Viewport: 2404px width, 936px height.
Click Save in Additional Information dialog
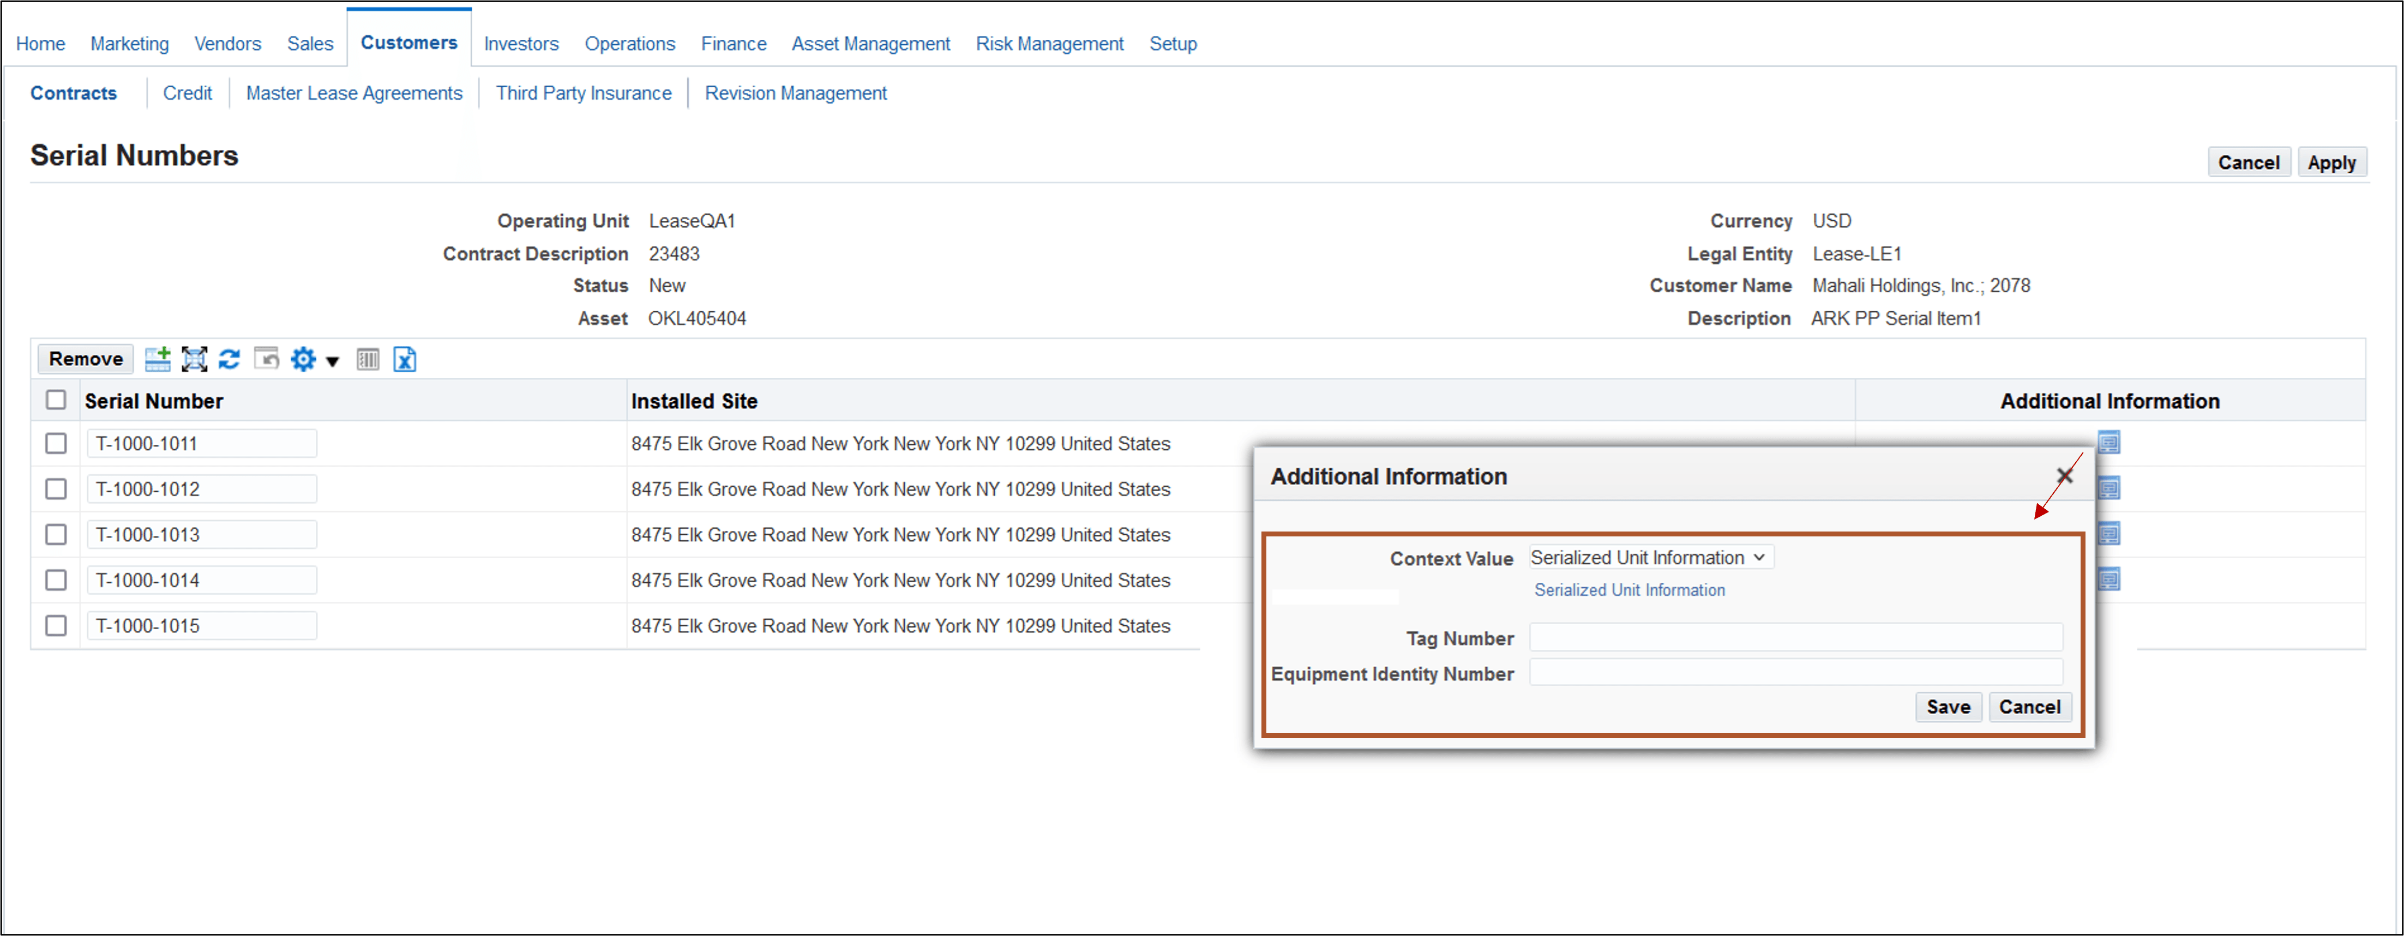1948,708
